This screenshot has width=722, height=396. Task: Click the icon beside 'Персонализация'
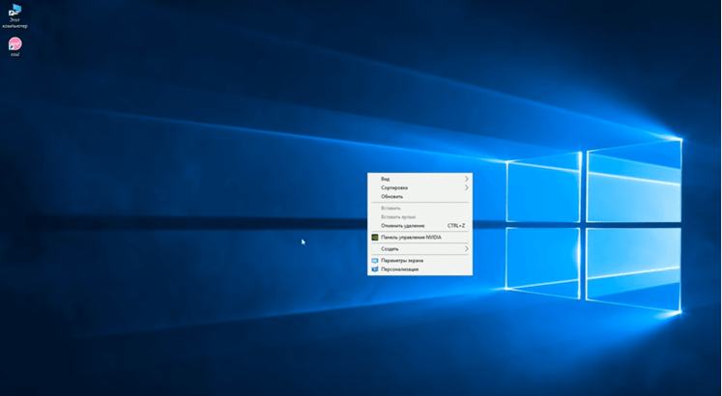click(x=375, y=269)
